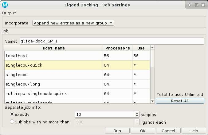
Task: Click the Host name column header
Action: pyautogui.click(x=53, y=48)
